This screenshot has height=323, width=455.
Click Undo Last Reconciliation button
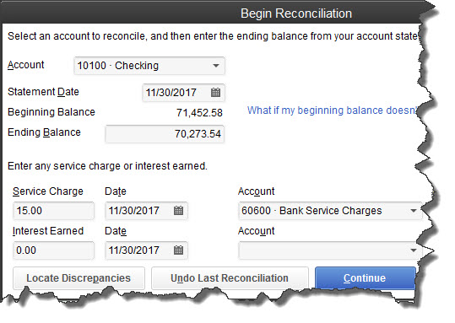[x=230, y=277]
